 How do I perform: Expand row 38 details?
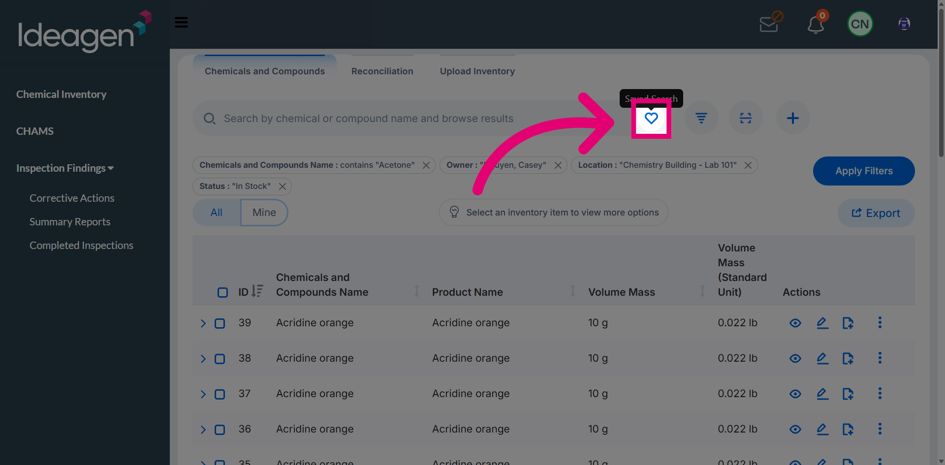point(203,359)
